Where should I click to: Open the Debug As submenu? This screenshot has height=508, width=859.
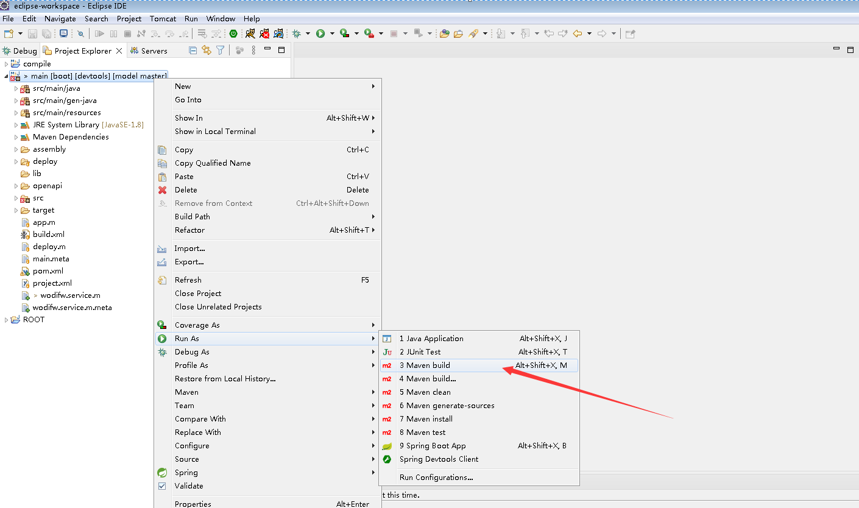[x=267, y=352]
